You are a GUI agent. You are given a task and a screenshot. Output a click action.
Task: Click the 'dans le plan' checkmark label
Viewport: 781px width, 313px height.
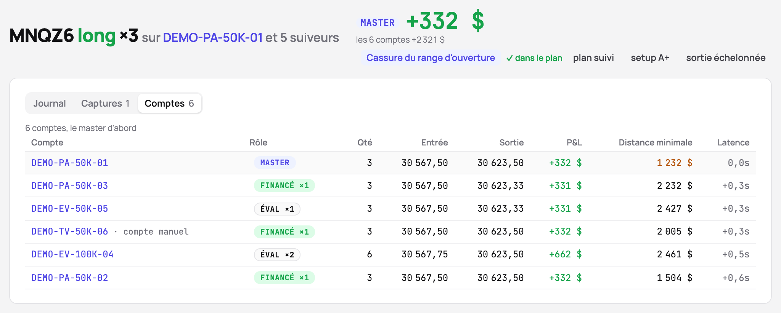(534, 58)
